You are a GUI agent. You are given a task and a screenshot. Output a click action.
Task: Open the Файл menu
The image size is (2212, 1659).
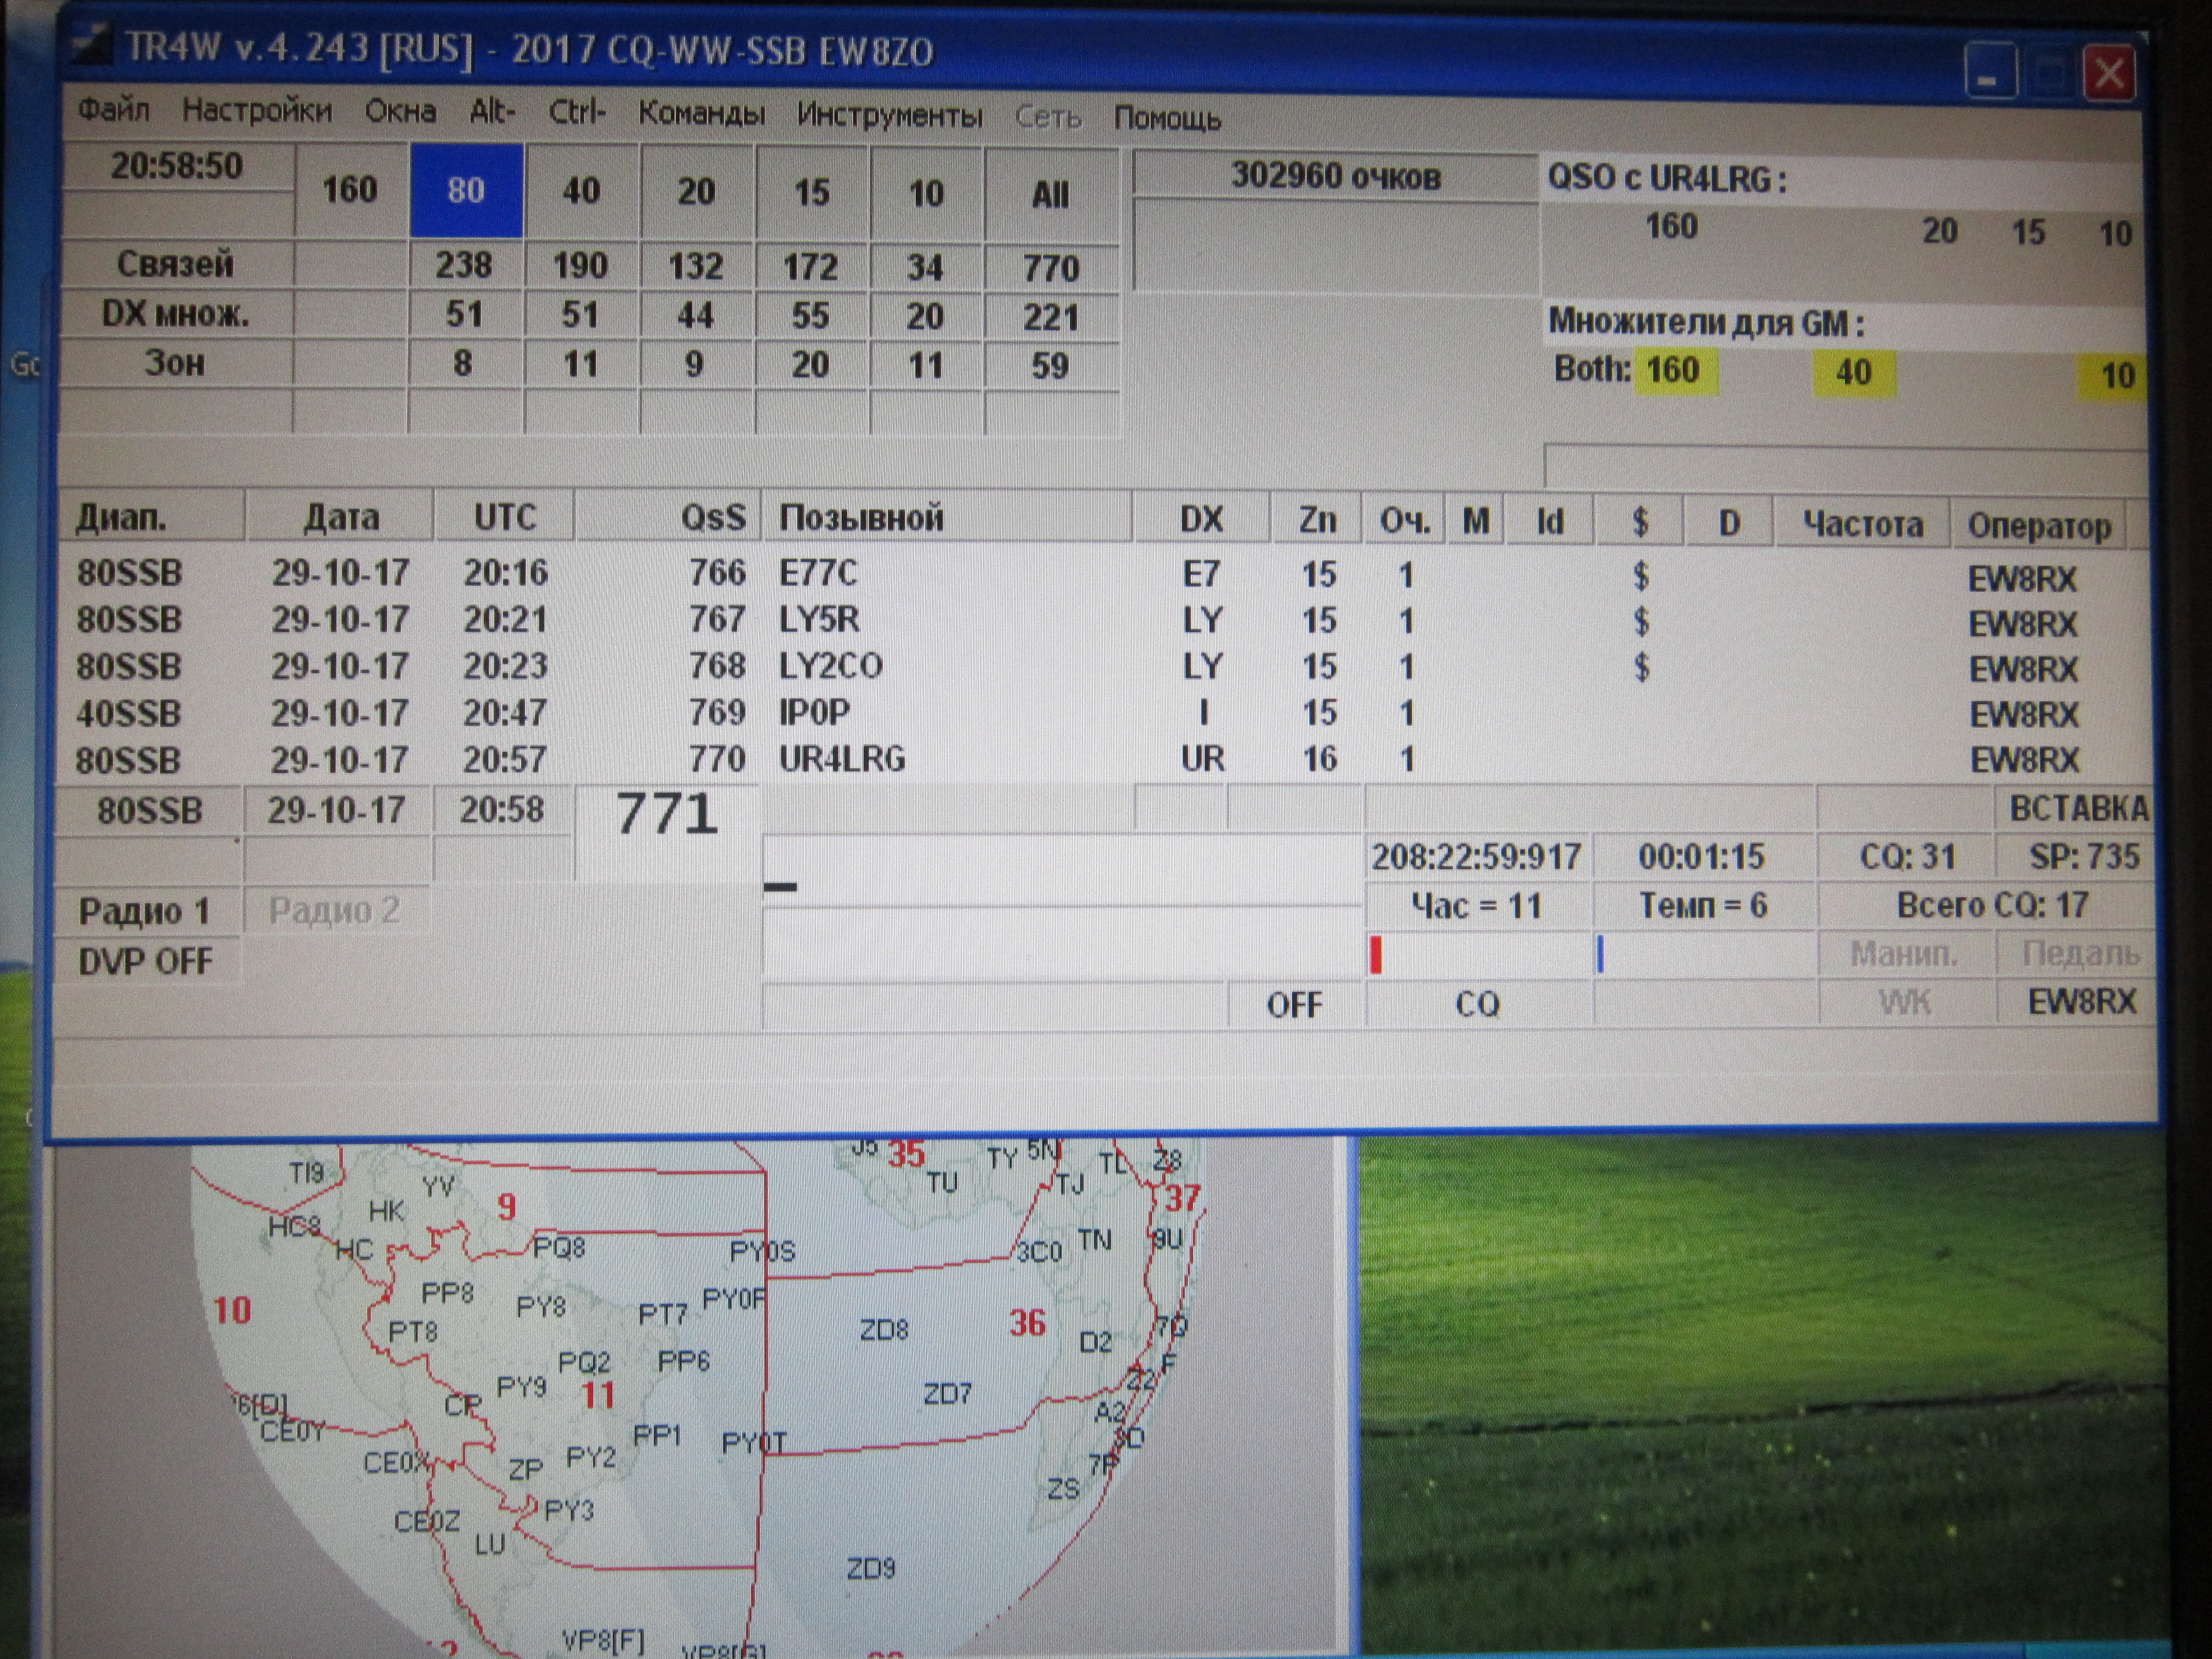pos(114,108)
